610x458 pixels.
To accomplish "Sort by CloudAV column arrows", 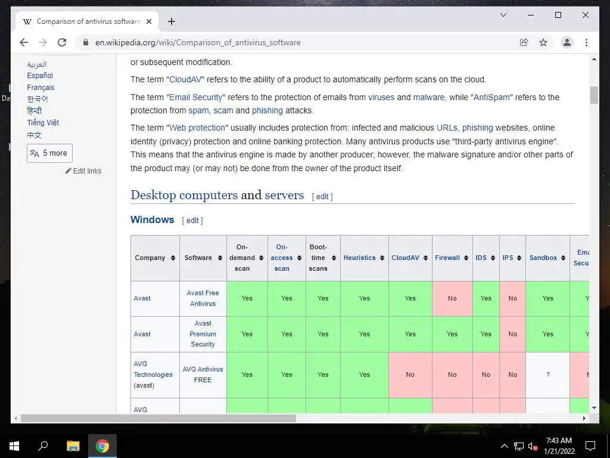I will click(425, 258).
